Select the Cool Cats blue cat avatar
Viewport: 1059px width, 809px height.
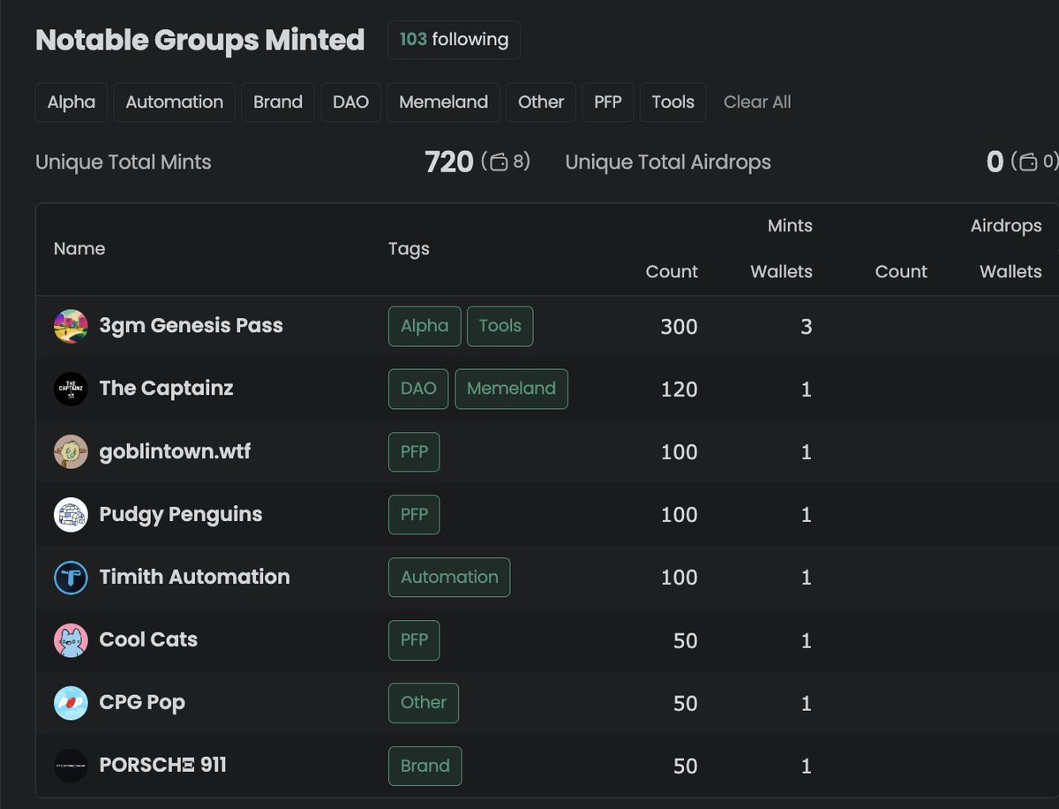(71, 640)
